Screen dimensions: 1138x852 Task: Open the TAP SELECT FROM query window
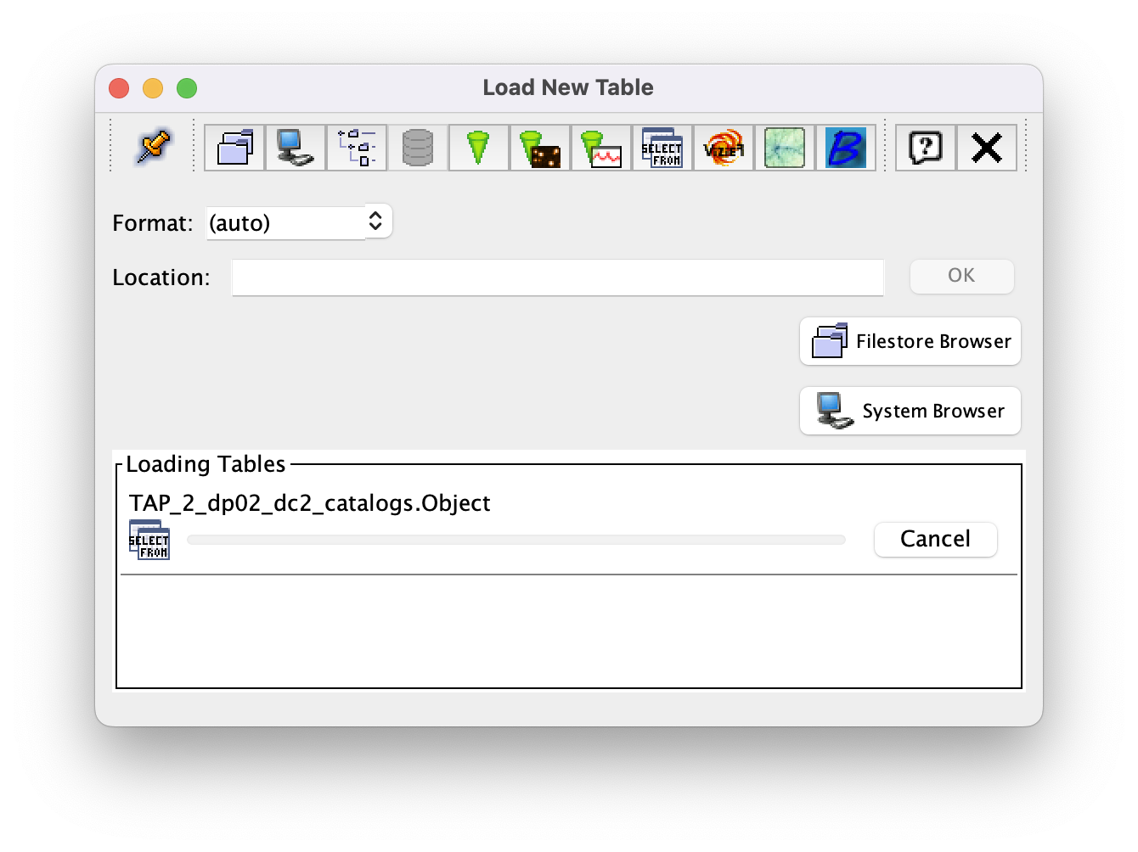(662, 147)
